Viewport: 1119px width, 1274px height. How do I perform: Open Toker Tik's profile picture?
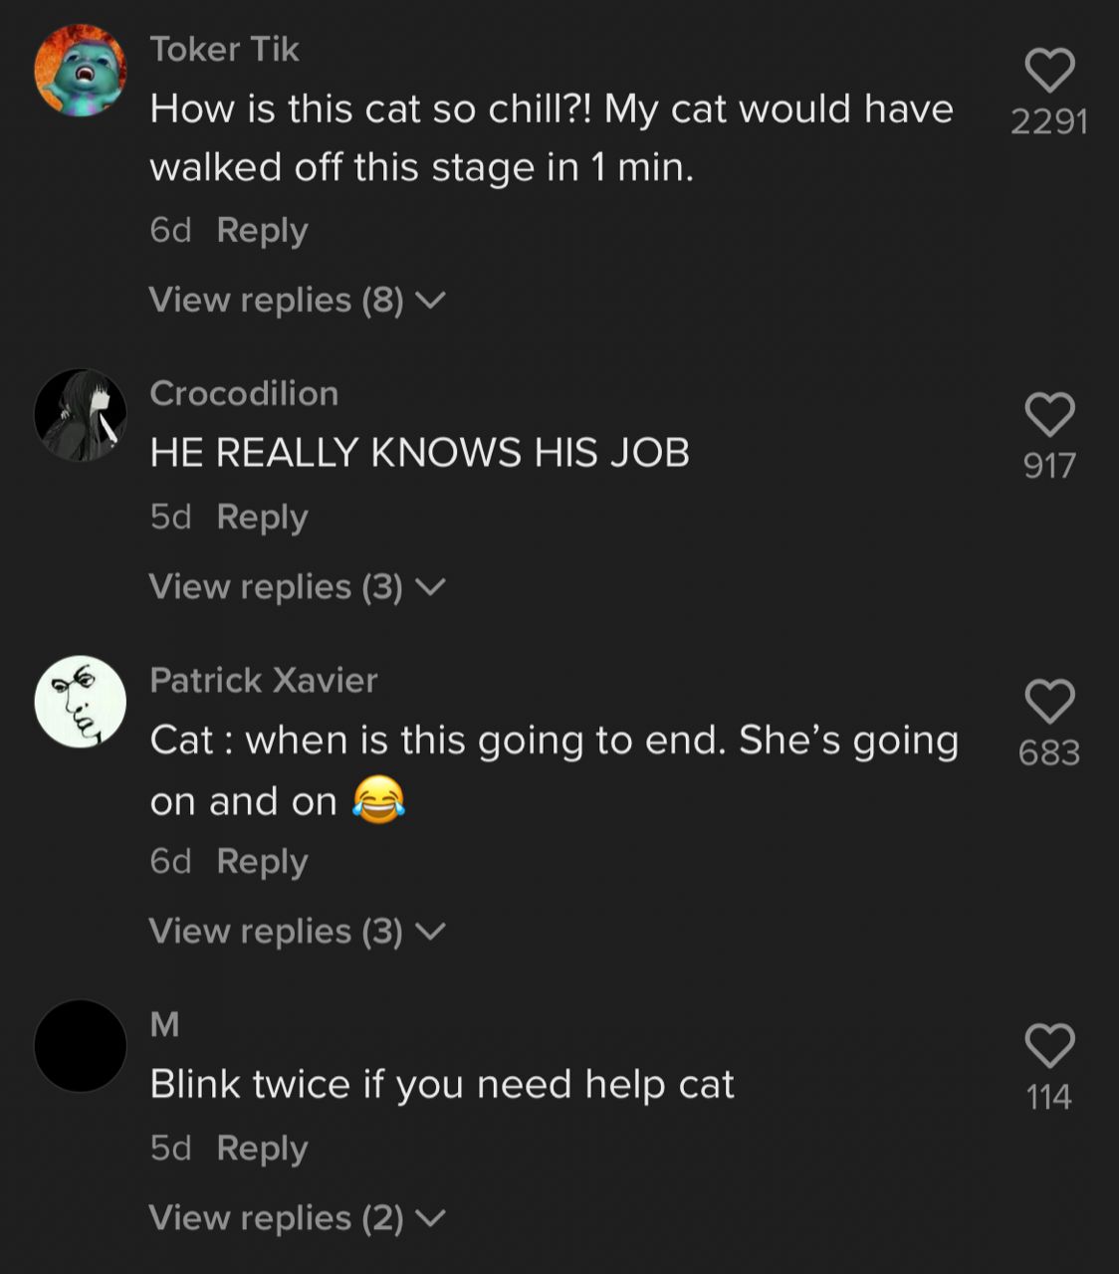81,71
